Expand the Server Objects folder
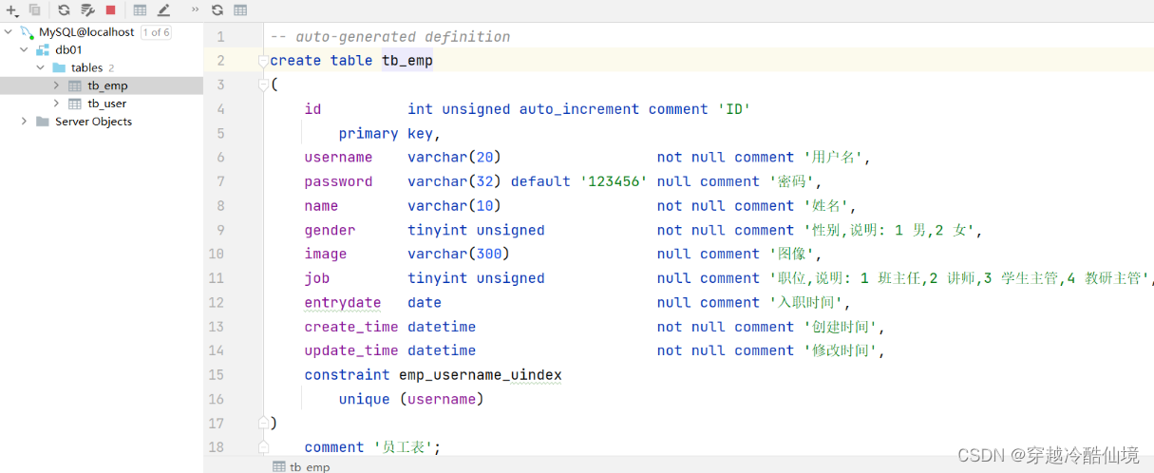Viewport: 1154px width, 473px height. [x=25, y=122]
